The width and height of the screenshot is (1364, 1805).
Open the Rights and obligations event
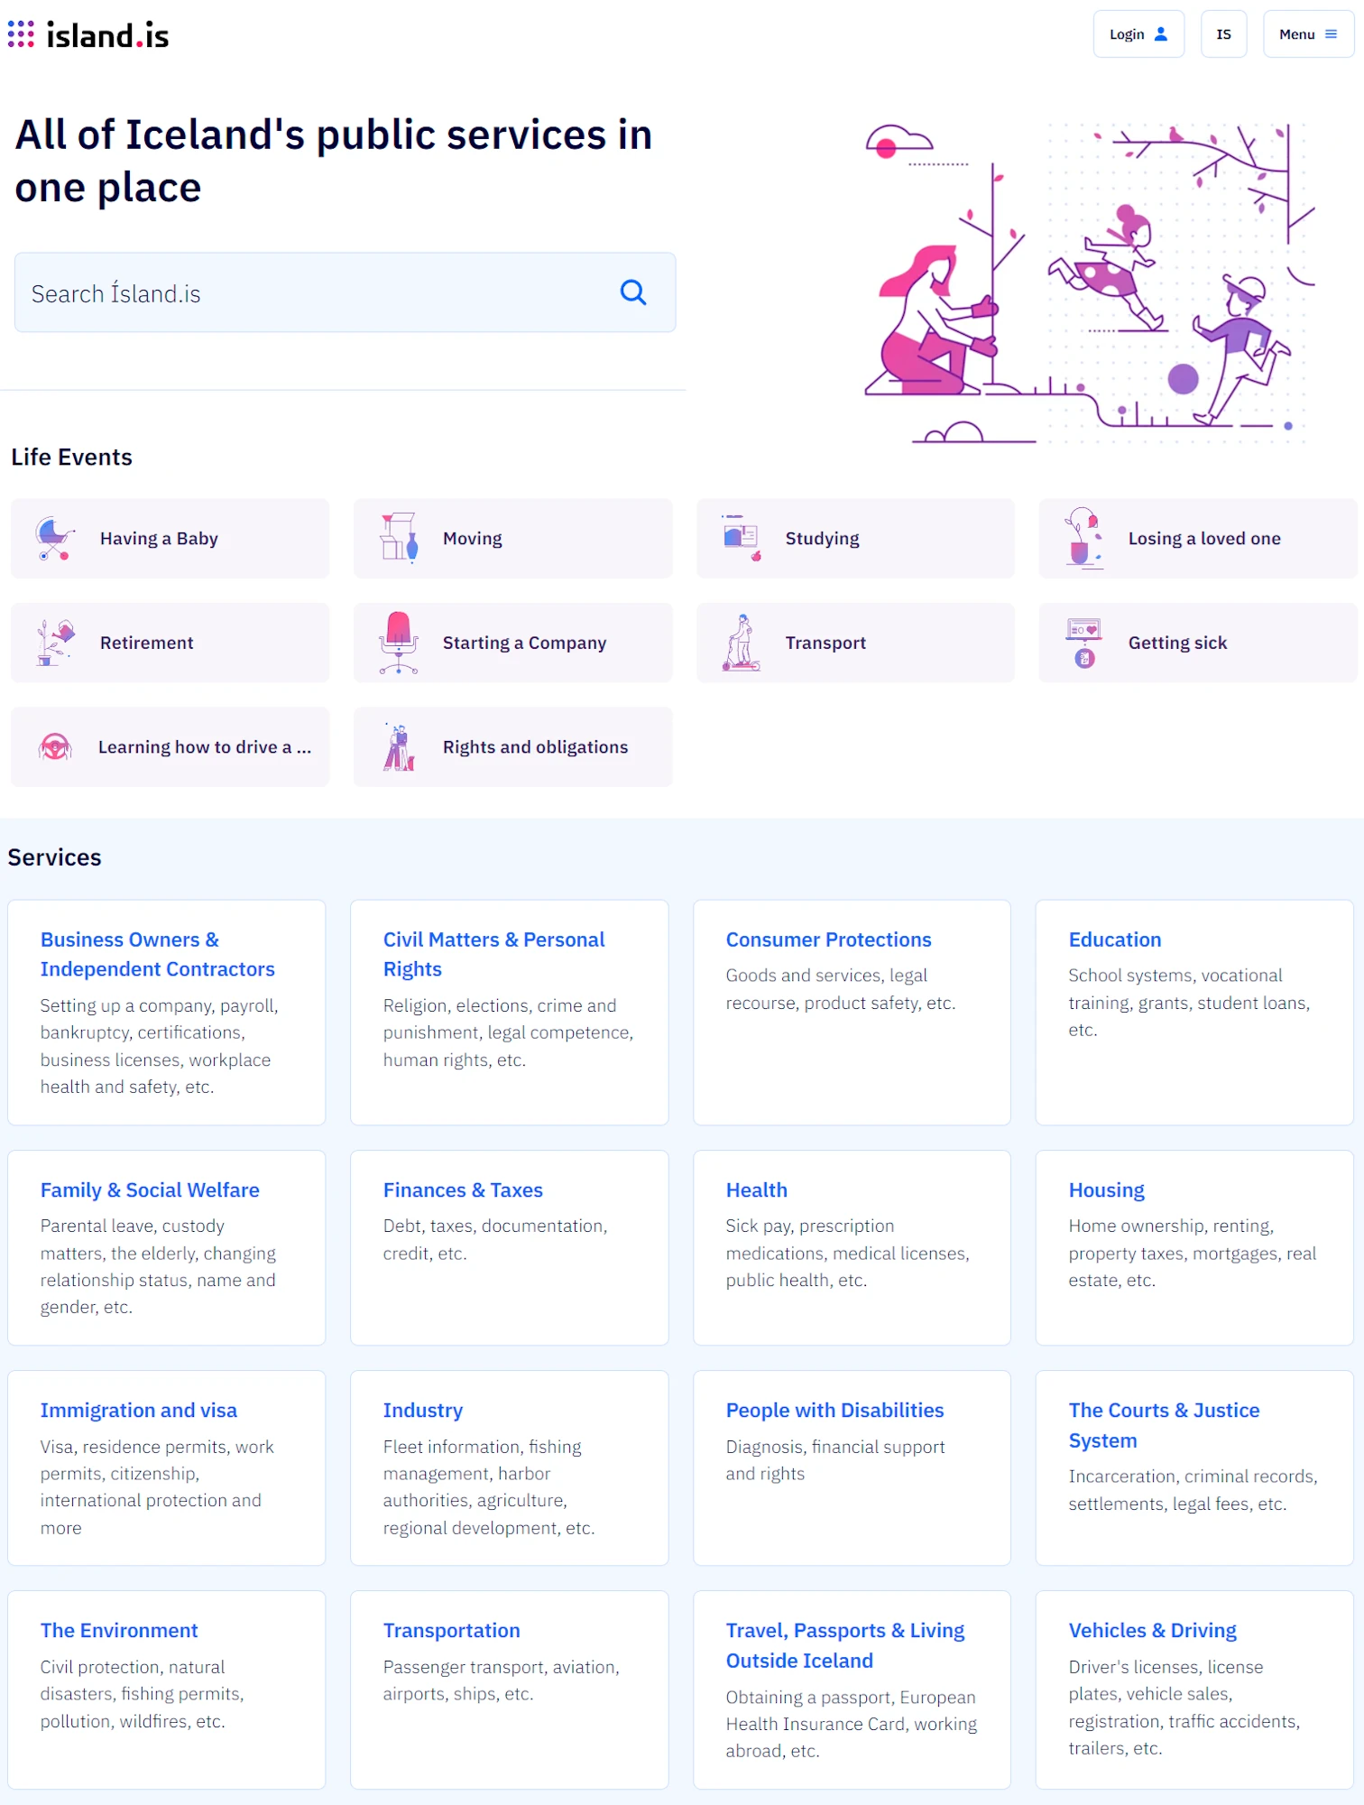click(512, 747)
